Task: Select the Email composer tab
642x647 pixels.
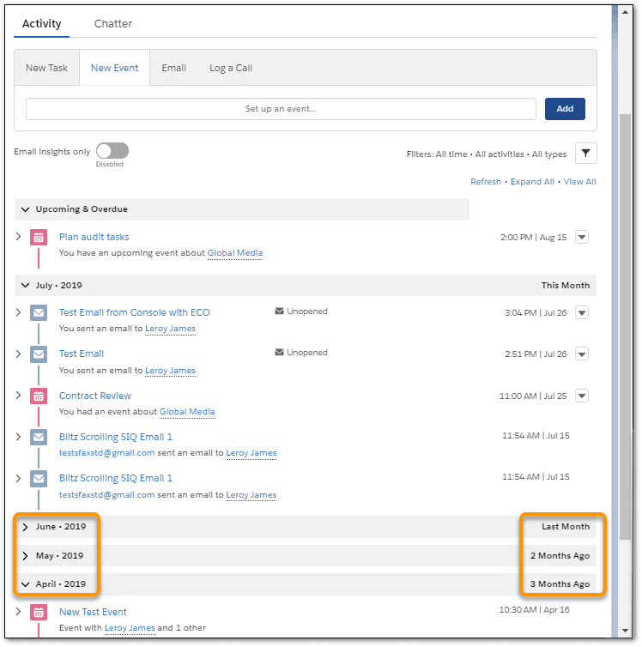Action: pos(173,68)
